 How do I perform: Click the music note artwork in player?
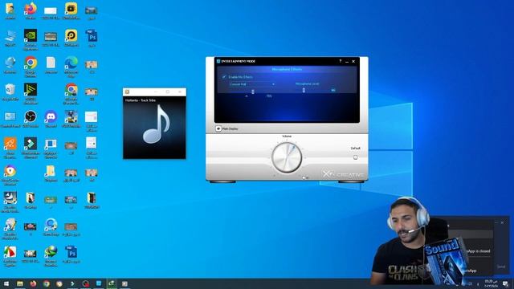pos(156,124)
